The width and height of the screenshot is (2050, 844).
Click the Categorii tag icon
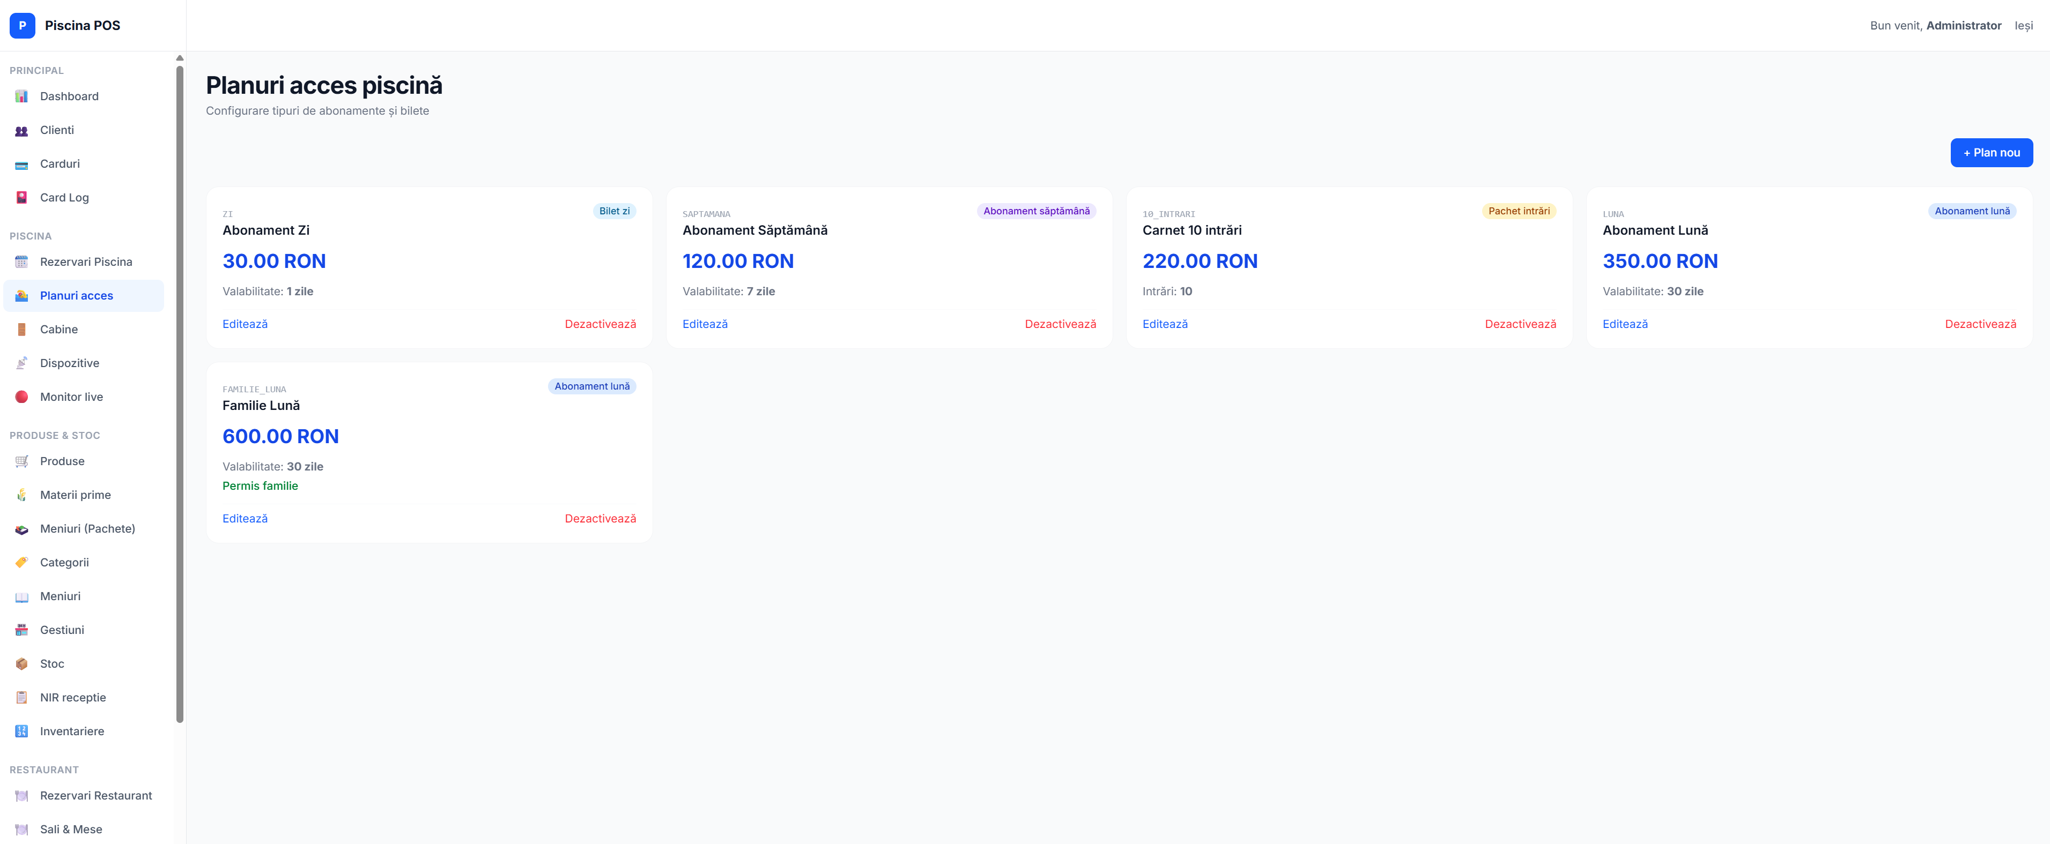pyautogui.click(x=21, y=563)
